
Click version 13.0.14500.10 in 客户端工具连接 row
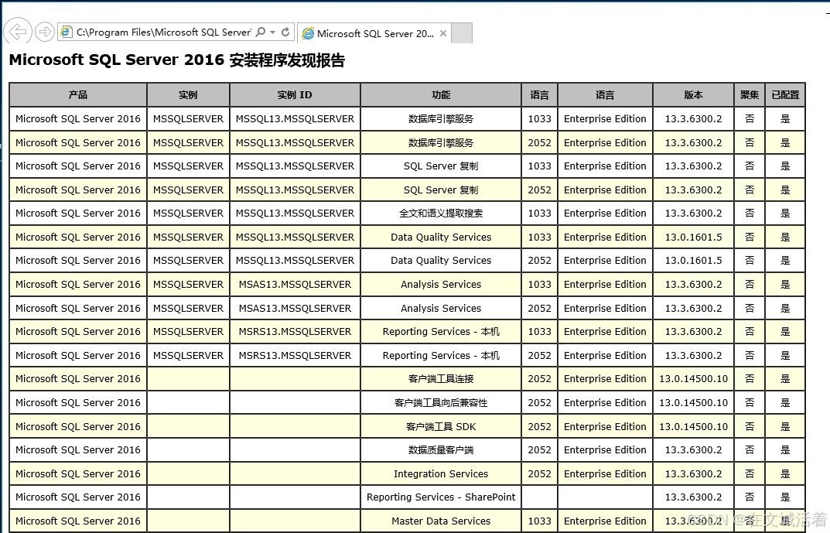pyautogui.click(x=693, y=379)
